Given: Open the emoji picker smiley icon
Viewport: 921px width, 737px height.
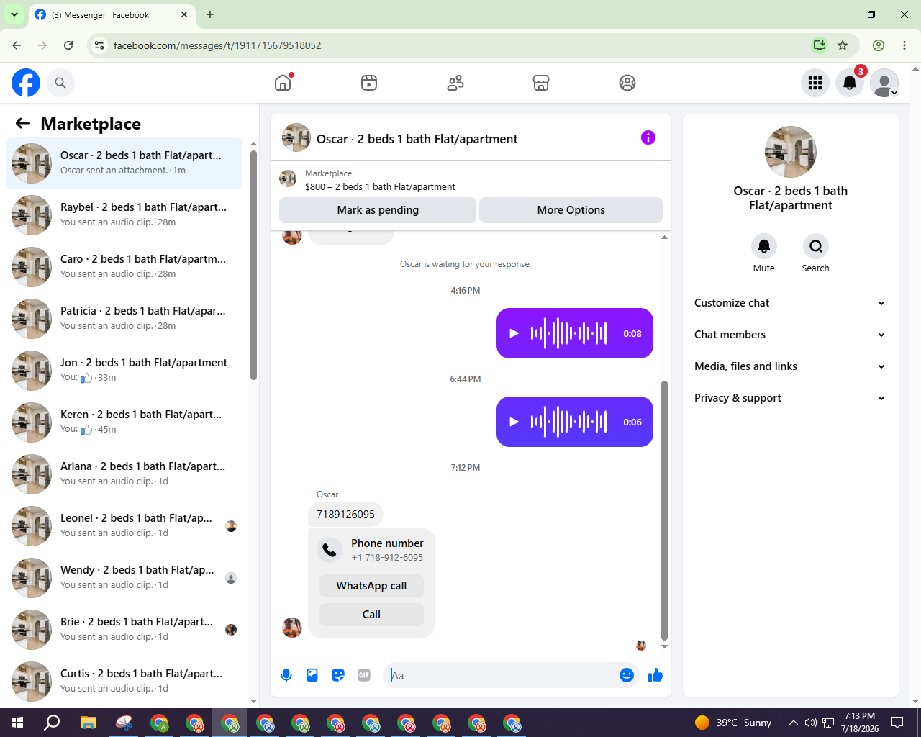Looking at the screenshot, I should [x=627, y=675].
